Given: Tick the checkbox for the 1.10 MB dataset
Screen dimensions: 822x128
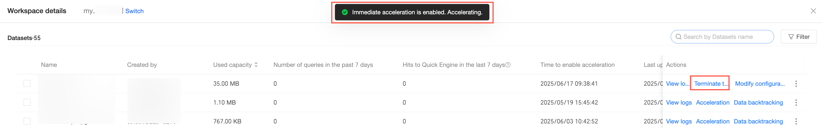Looking at the screenshot, I should click(x=27, y=102).
